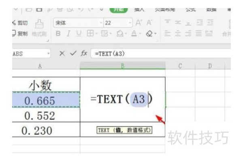
Task: Select the 小数 header cell
Action: coord(46,85)
